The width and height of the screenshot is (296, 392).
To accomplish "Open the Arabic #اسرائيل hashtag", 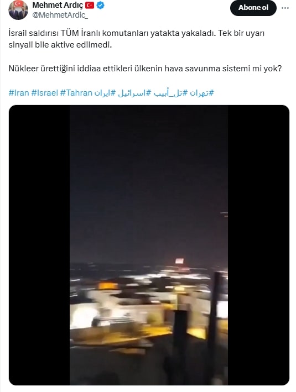I will coord(134,93).
